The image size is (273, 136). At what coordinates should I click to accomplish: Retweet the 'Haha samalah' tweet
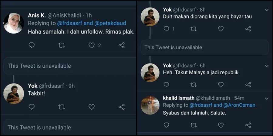point(61,45)
